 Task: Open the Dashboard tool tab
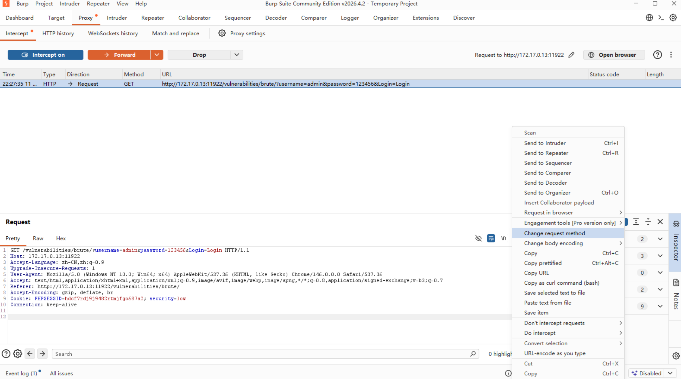[x=20, y=18]
